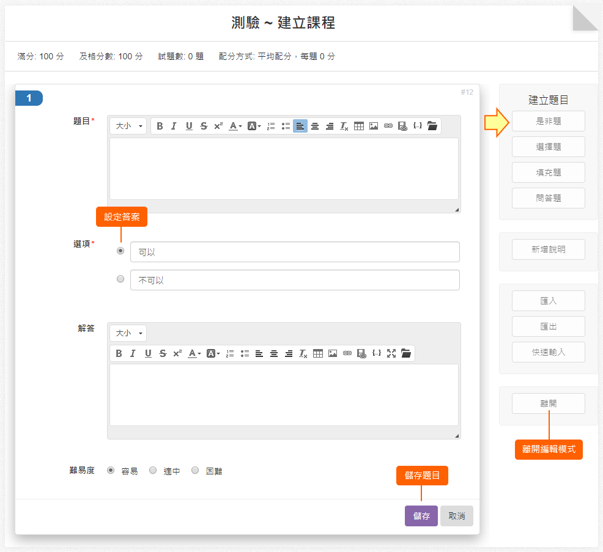Open the 大小 font size dropdown in 解答
This screenshot has width=603, height=552.
coord(128,333)
